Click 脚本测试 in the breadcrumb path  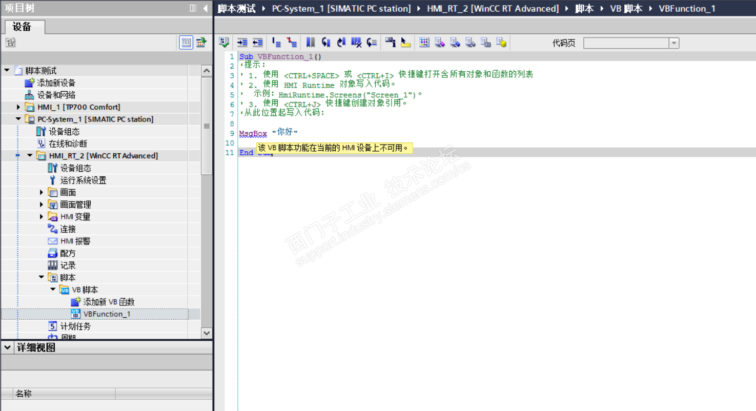point(236,8)
